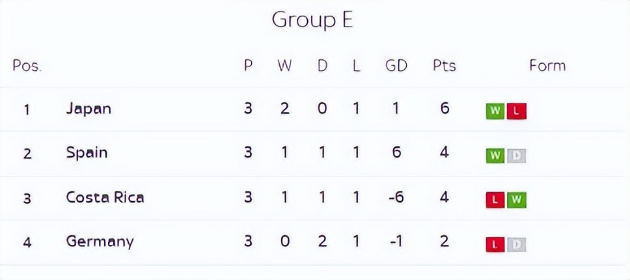The image size is (630, 280).
Task: Click the Pos. column header
Action: coord(27,66)
